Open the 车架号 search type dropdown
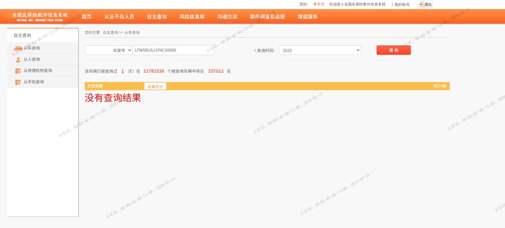 pyautogui.click(x=109, y=50)
